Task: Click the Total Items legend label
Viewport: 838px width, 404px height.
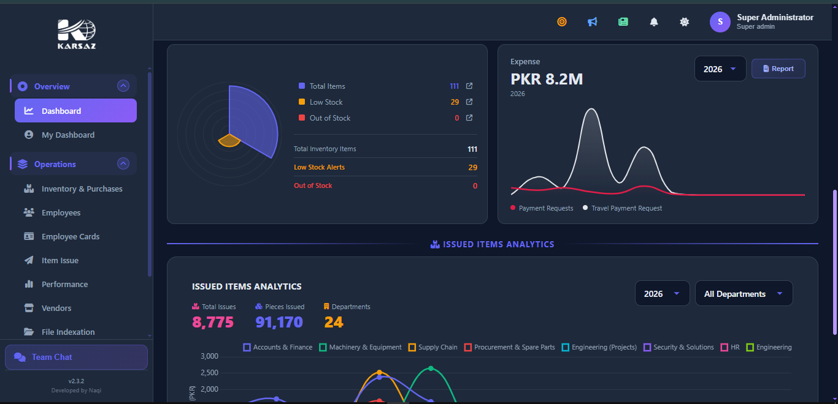Action: click(327, 86)
